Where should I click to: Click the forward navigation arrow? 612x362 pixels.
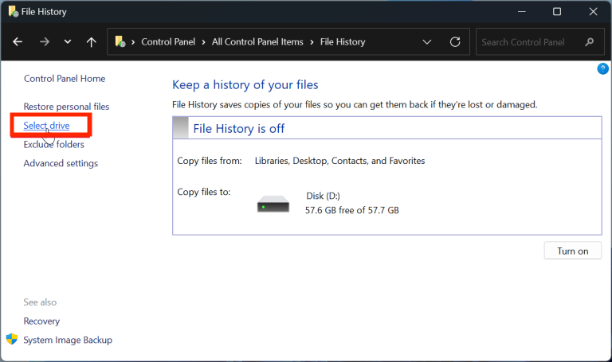[x=45, y=41]
